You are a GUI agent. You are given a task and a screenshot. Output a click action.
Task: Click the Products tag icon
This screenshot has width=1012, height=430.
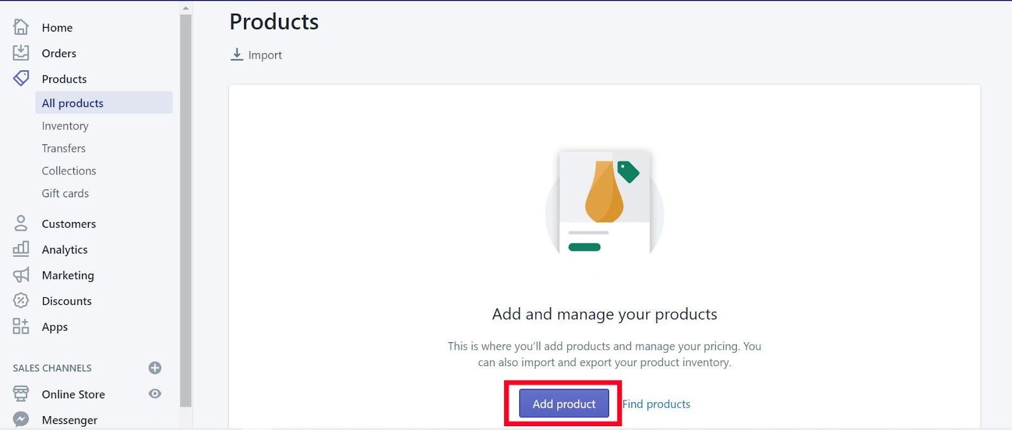21,78
